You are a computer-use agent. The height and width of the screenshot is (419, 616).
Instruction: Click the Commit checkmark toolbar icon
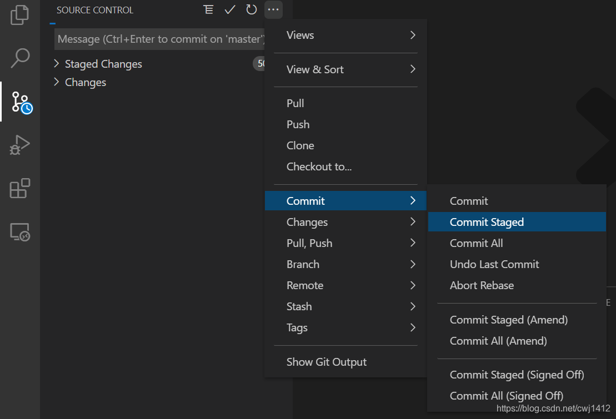coord(230,9)
